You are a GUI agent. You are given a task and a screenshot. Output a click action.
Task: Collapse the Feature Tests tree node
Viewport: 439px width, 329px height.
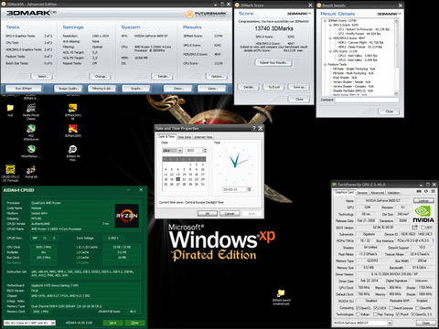(325, 65)
